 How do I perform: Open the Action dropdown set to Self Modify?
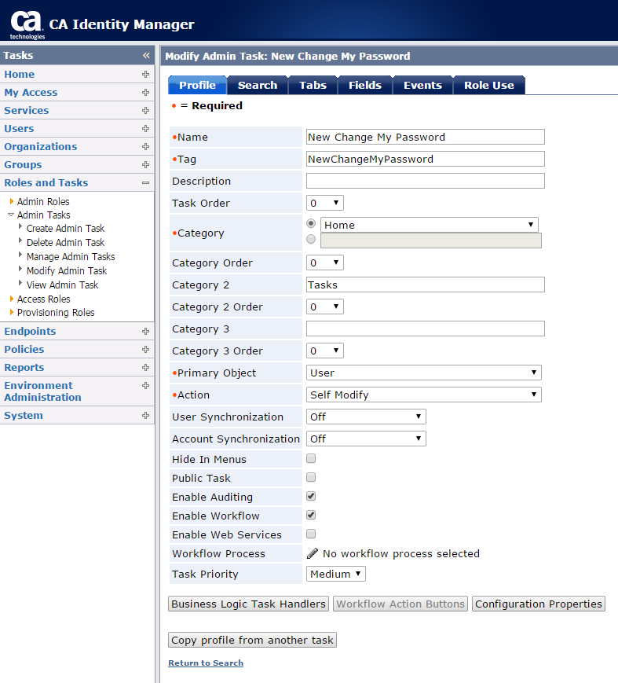[x=423, y=395]
